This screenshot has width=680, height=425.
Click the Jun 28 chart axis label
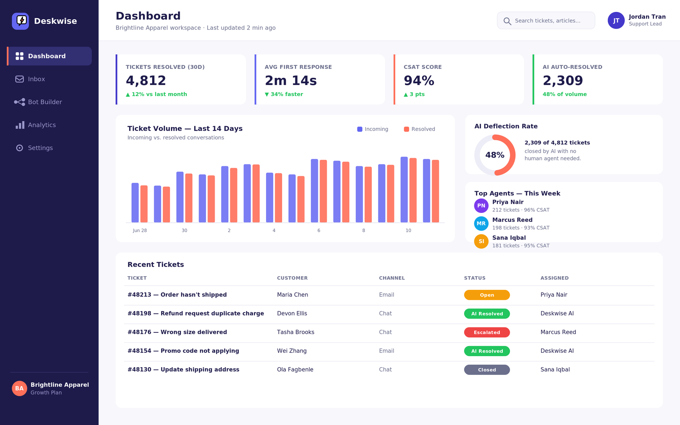click(x=140, y=230)
